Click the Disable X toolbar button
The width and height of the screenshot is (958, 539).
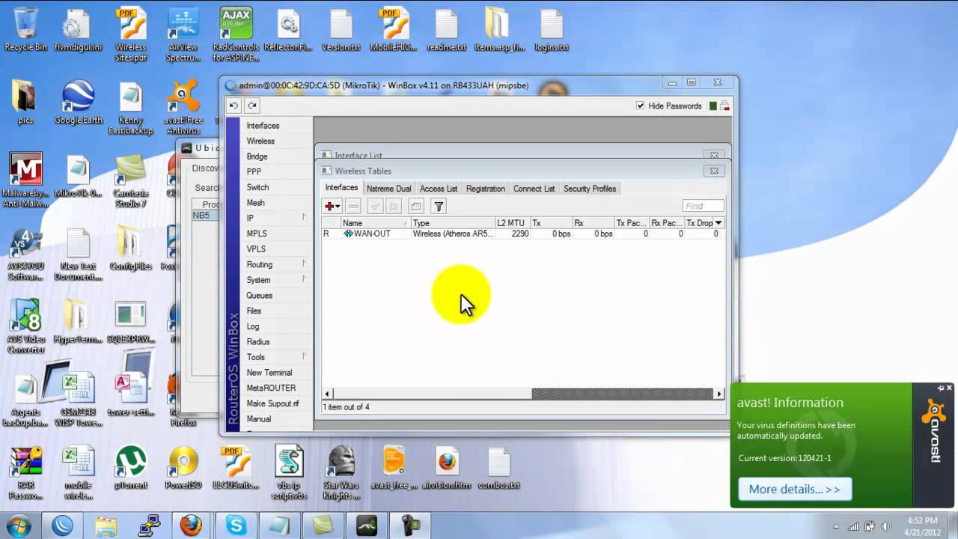click(394, 206)
